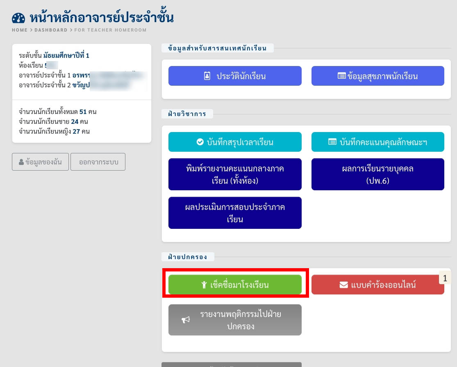
Task: Click the ข้อมูลสำหรับสารสนเทศนักเรียน section header
Action: pos(217,48)
